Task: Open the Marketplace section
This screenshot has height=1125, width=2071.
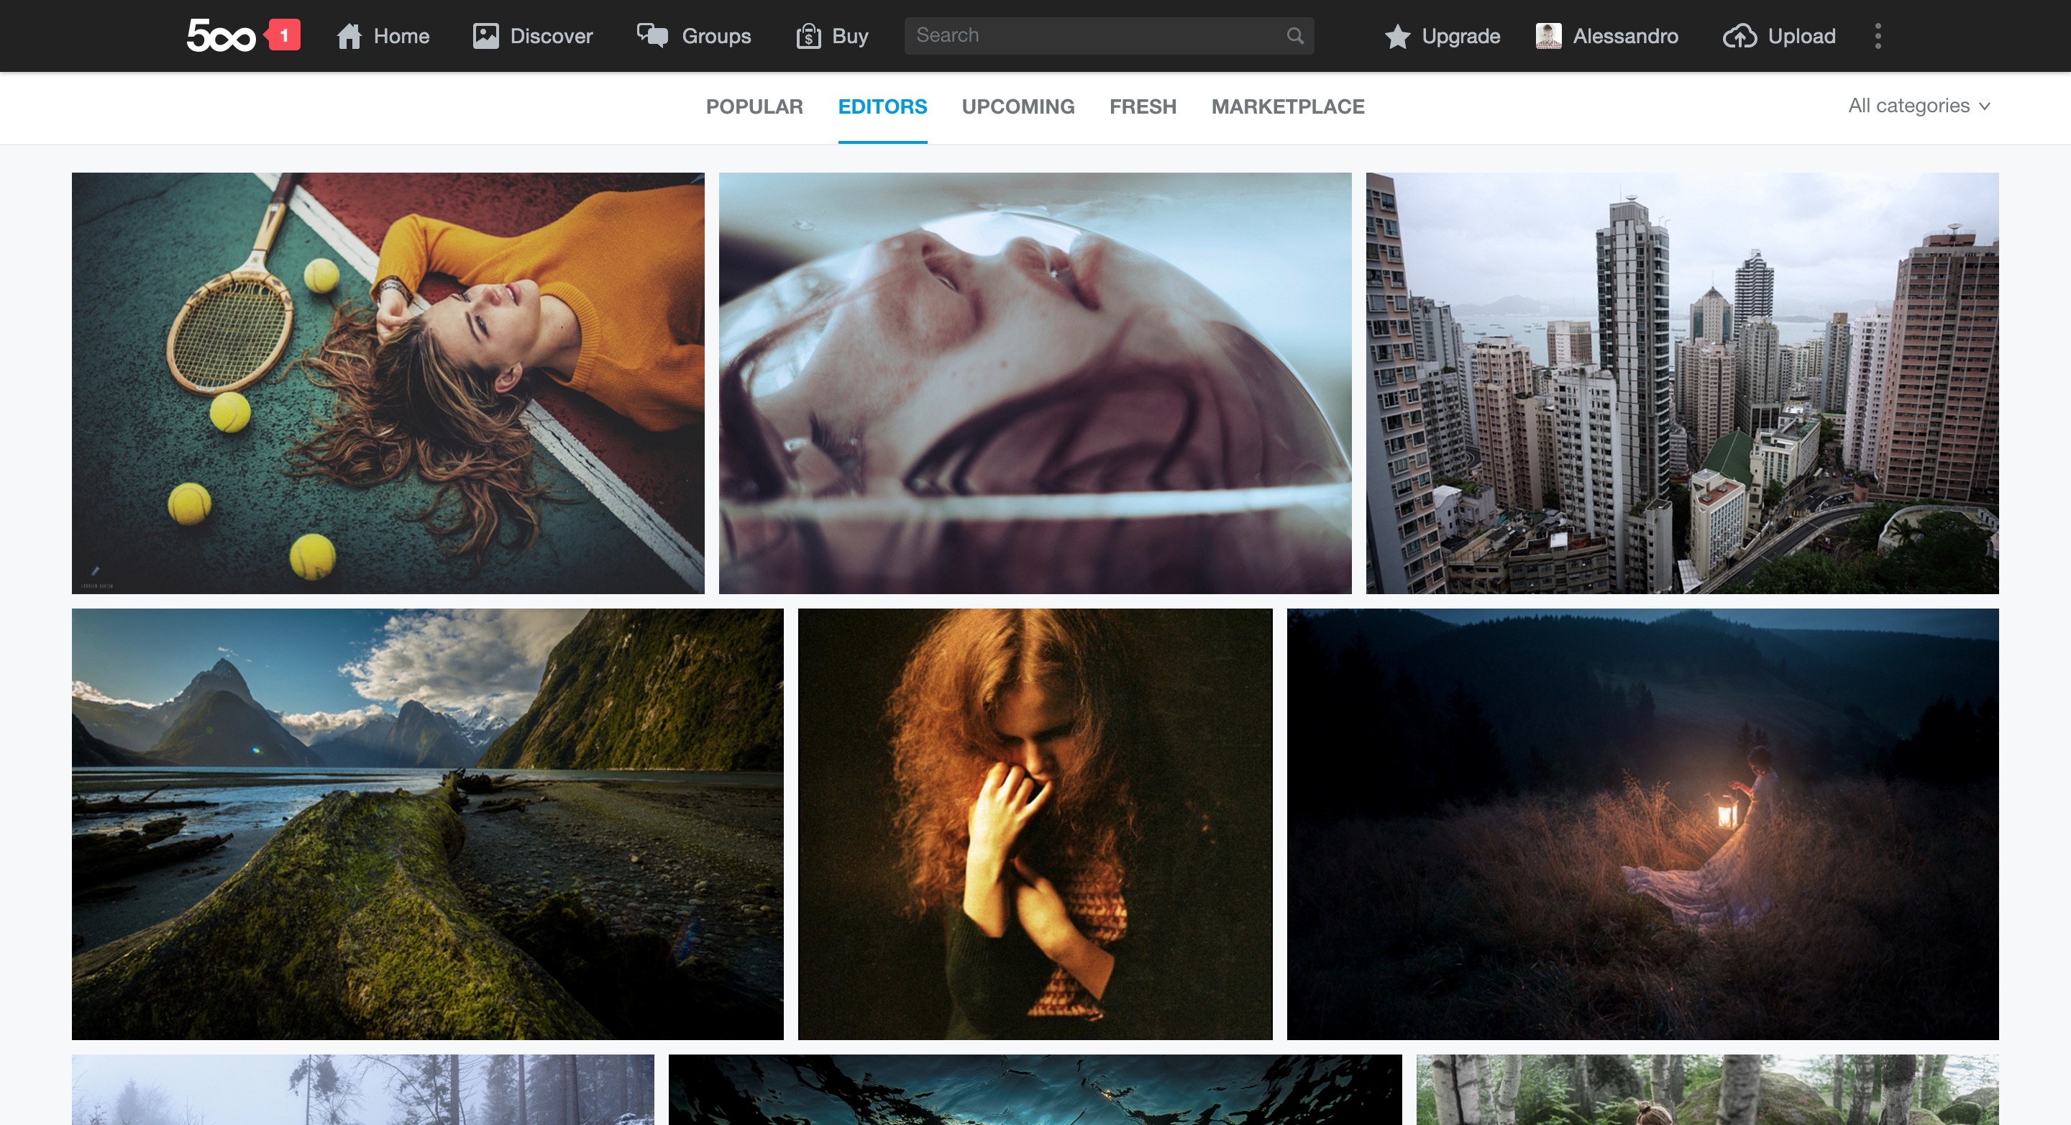Action: [x=1287, y=106]
